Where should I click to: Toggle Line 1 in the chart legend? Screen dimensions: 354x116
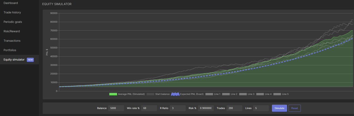(x=213, y=94)
